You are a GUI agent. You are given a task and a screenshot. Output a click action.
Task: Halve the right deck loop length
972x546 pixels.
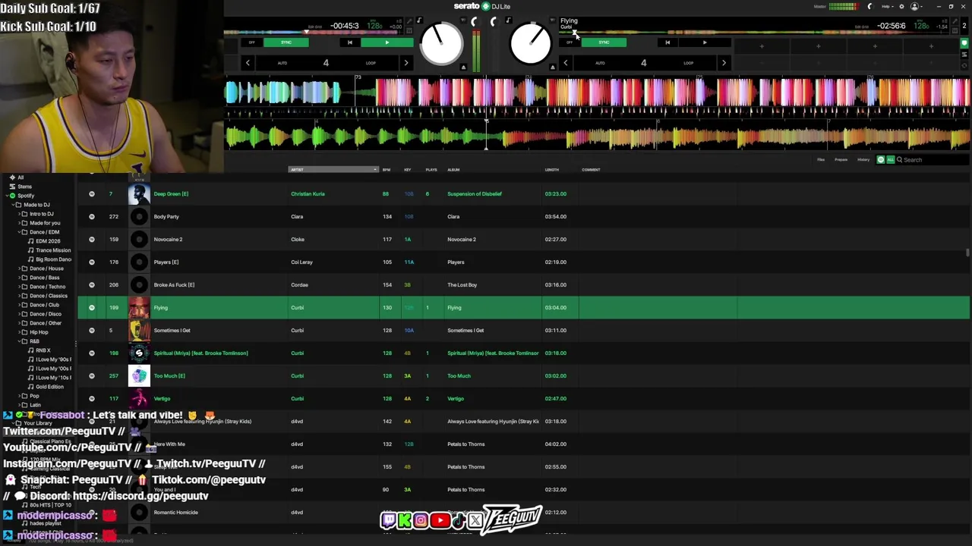pos(565,63)
